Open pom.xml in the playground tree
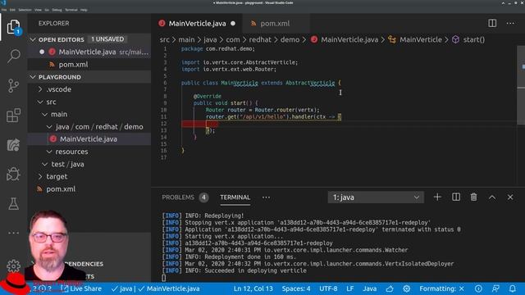 (x=89, y=189)
